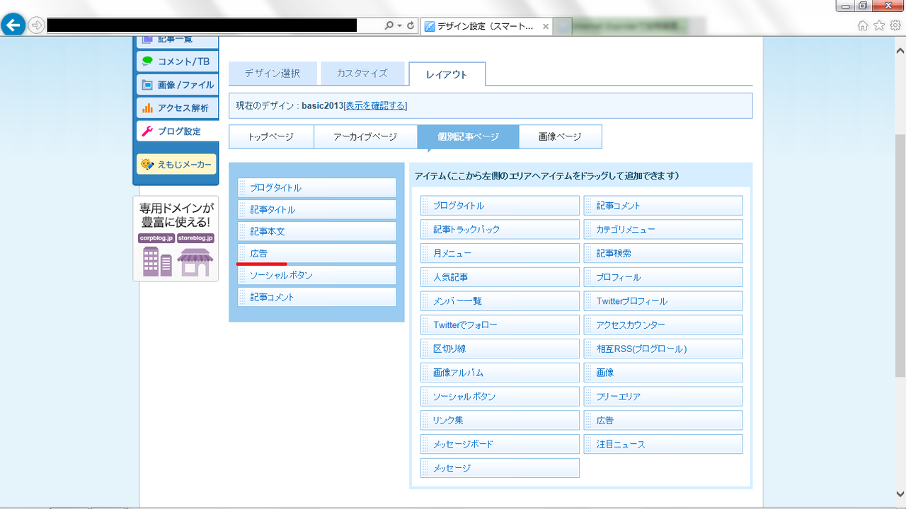Click アクセスカウンター in the items list
This screenshot has height=509, width=906.
(663, 325)
